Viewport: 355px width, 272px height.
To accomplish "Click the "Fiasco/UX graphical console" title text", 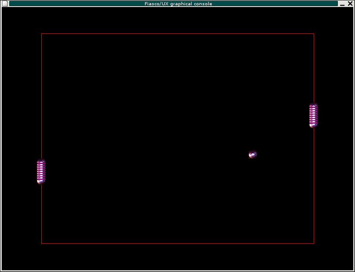I will tap(178, 4).
